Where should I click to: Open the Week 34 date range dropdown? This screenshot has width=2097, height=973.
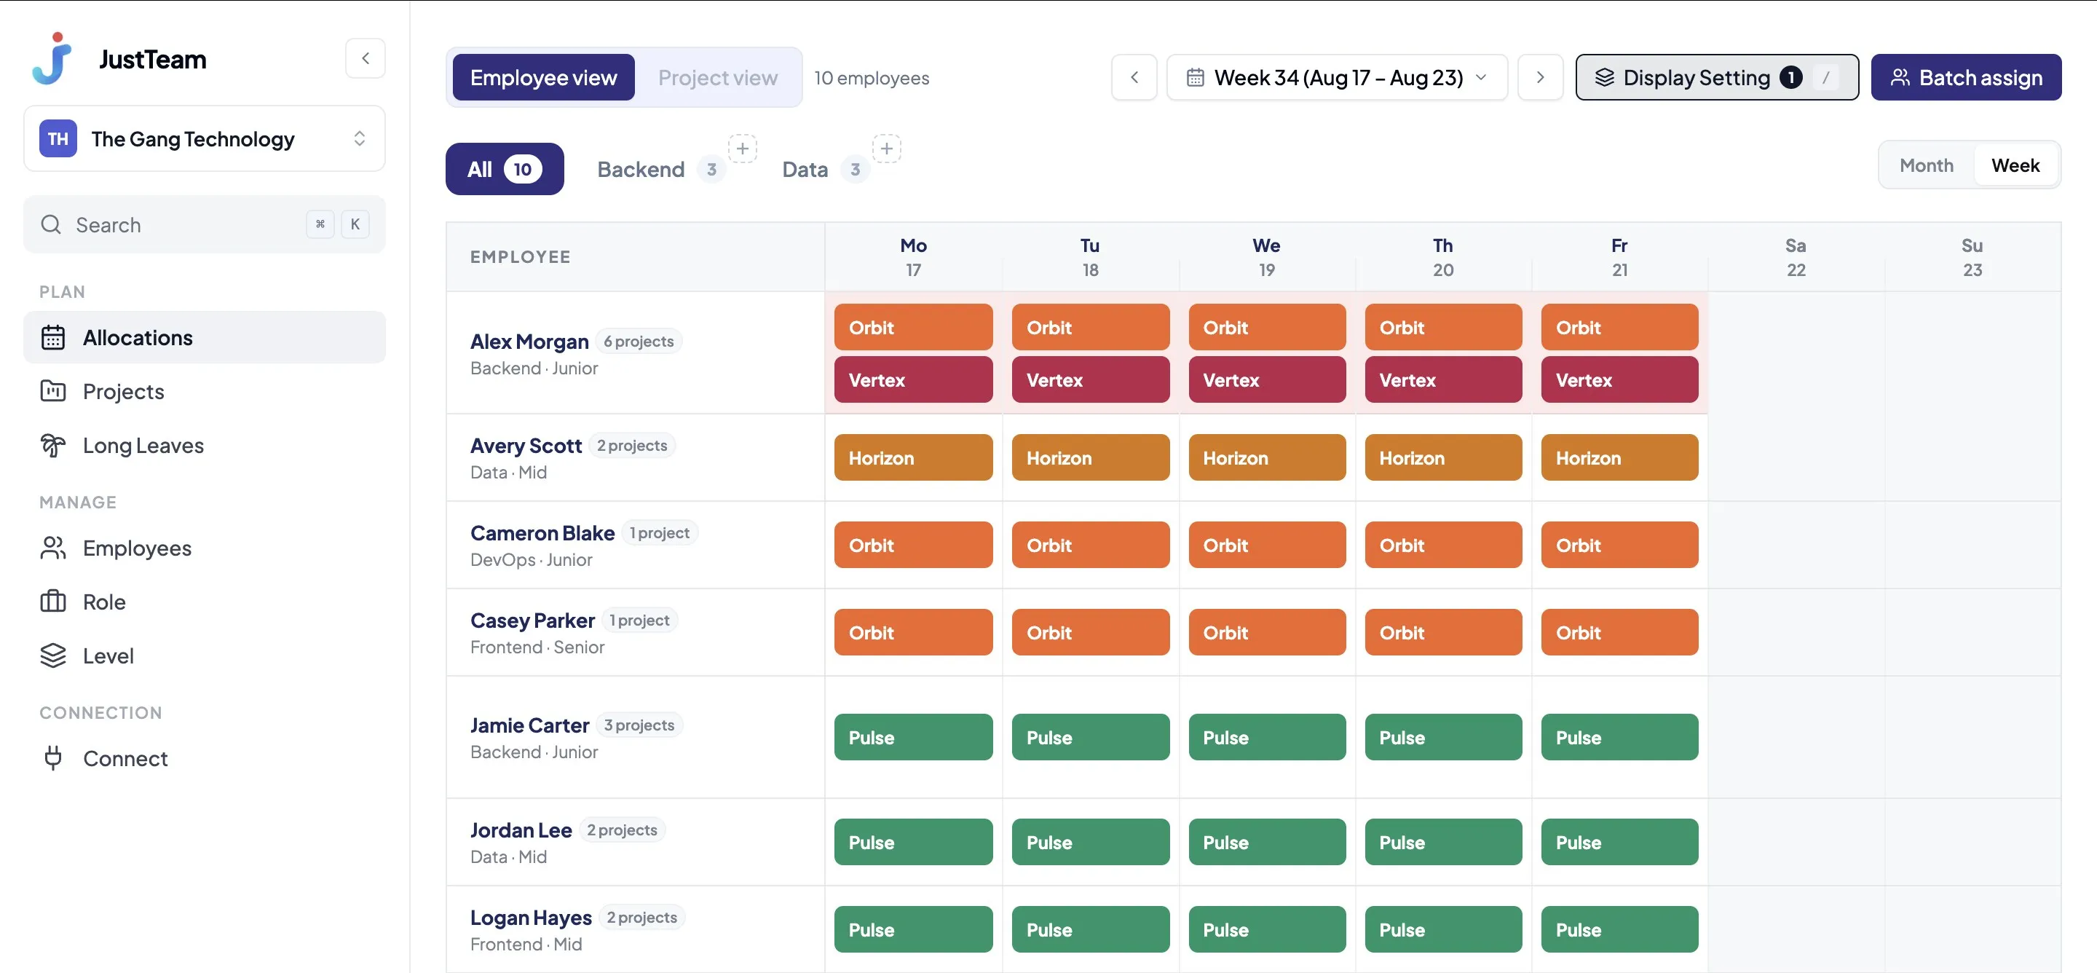[1337, 77]
